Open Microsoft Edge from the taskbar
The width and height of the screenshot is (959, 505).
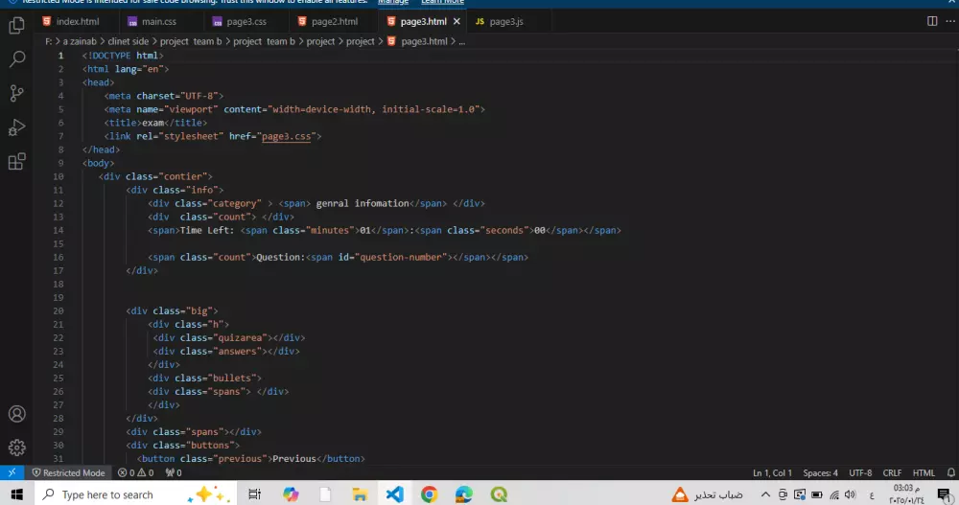coord(463,494)
